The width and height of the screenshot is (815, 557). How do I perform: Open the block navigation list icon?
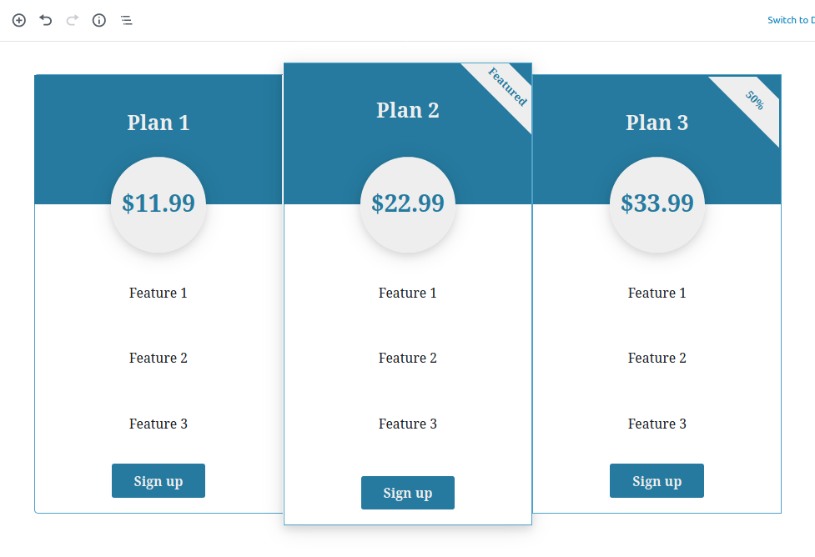(126, 20)
